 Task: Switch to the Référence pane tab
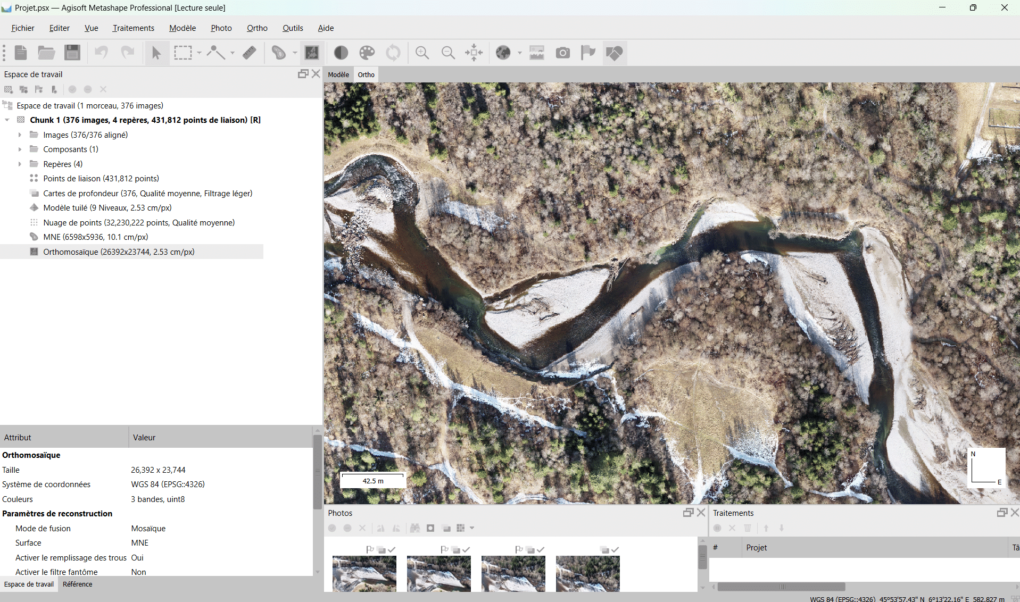click(77, 584)
